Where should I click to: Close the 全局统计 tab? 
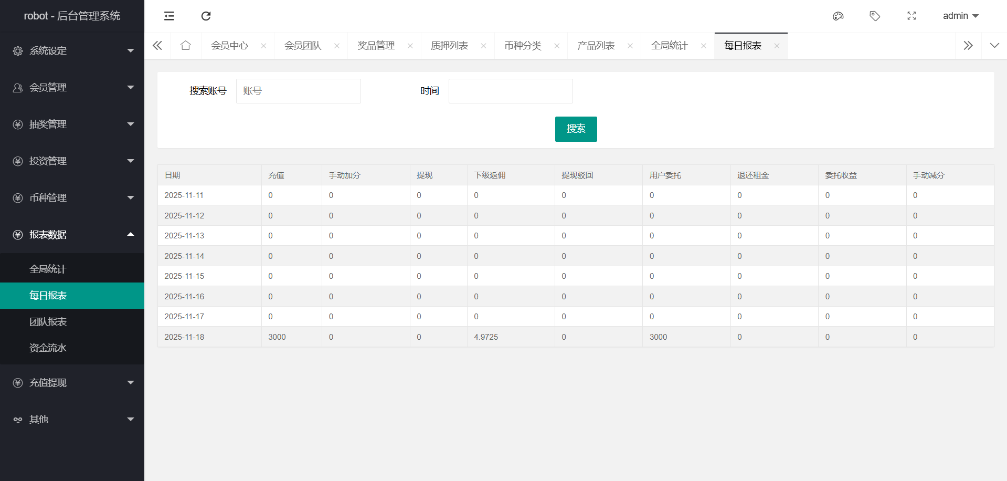tap(703, 46)
